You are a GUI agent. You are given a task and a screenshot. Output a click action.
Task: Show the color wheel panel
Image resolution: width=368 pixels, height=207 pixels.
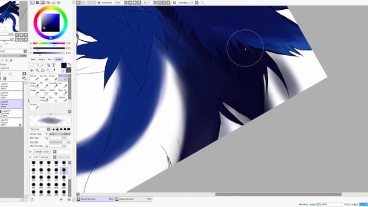(32, 2)
